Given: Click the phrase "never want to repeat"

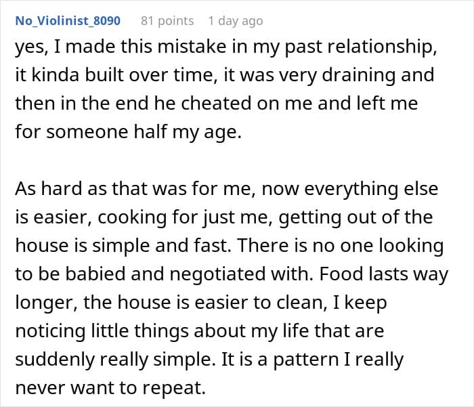Looking at the screenshot, I should [x=111, y=388].
